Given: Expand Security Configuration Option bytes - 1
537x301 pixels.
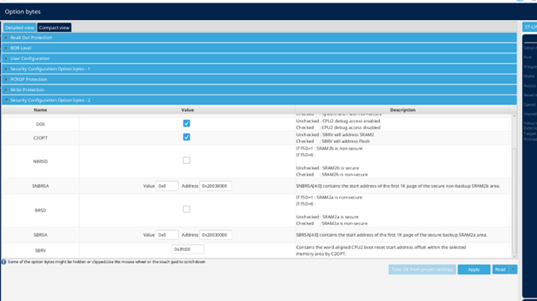Looking at the screenshot, I should 259,69.
